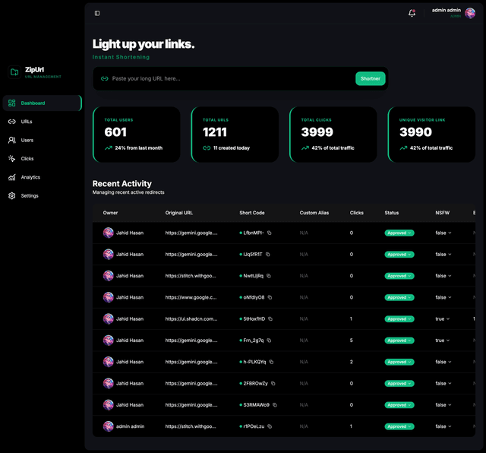Click the Recent Activity heading
486x453 pixels.
(122, 184)
